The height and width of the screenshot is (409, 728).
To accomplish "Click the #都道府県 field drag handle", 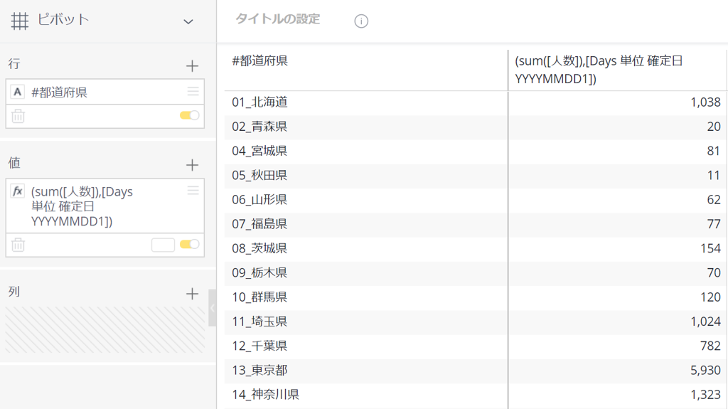I will [193, 91].
